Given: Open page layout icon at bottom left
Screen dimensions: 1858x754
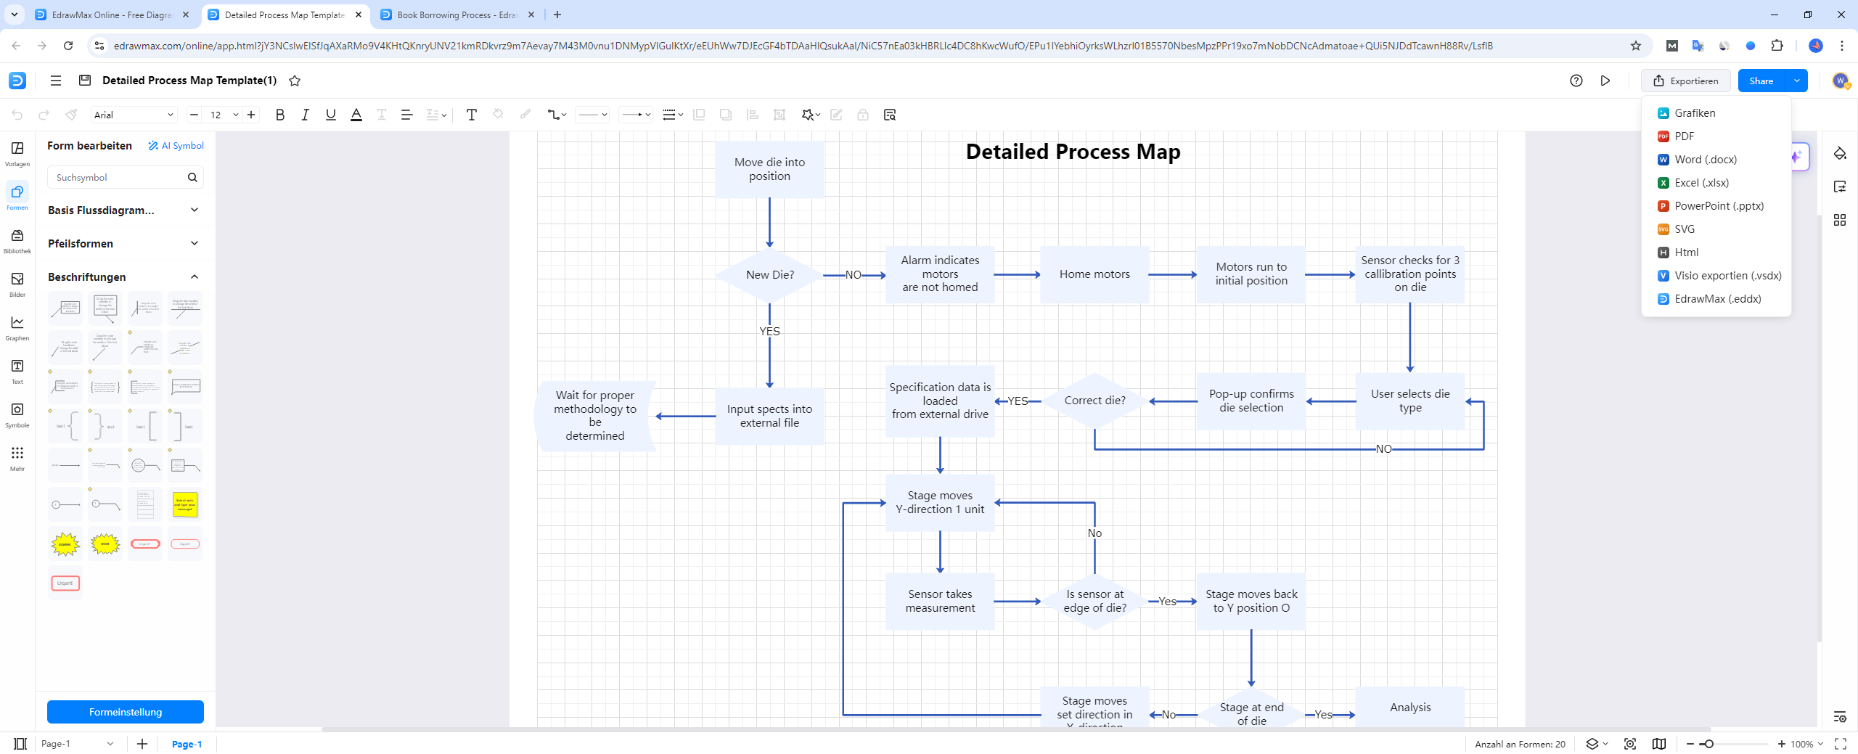Looking at the screenshot, I should [20, 744].
